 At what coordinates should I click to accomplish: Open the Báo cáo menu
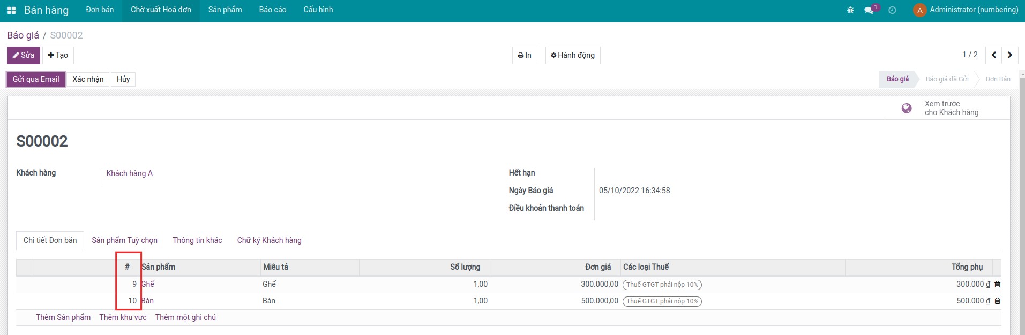(x=272, y=10)
